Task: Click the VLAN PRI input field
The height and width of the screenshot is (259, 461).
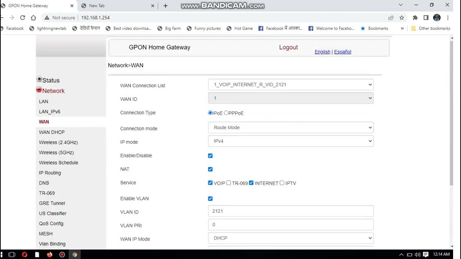Action: pyautogui.click(x=291, y=224)
